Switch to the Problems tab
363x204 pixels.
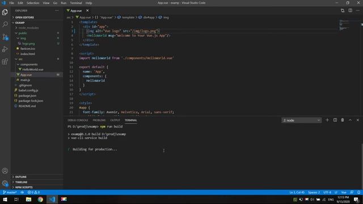tap(99, 120)
